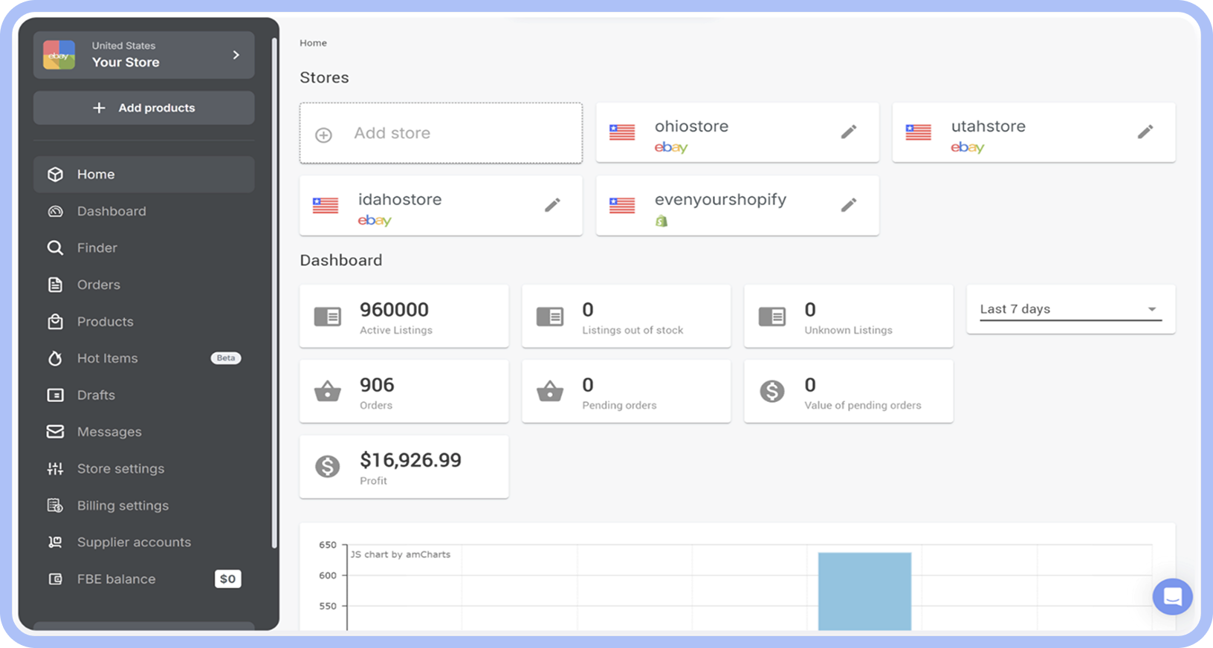Click the Home breadcrumb link

(313, 43)
